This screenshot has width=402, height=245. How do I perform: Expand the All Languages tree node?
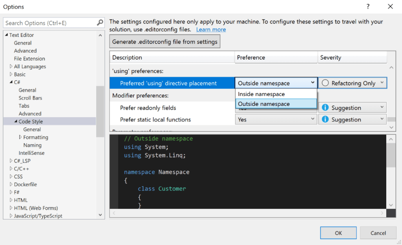coord(10,66)
